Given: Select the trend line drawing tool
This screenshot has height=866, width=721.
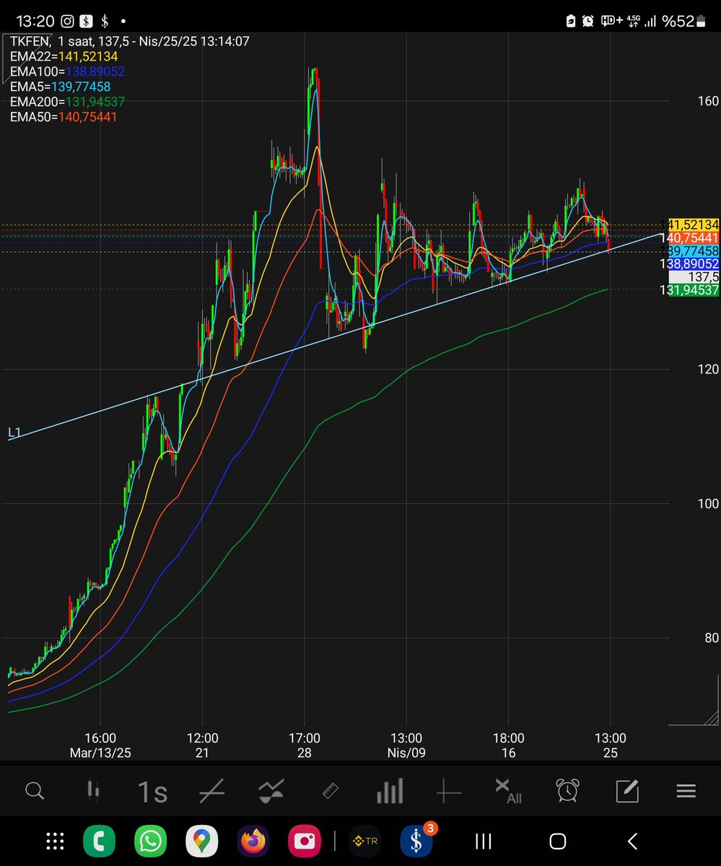Looking at the screenshot, I should click(211, 792).
